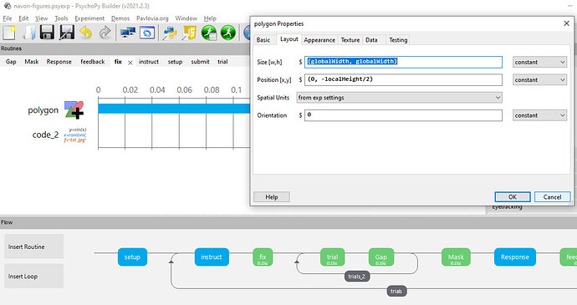Click the trials_2 loop label in Flow

pyautogui.click(x=357, y=277)
